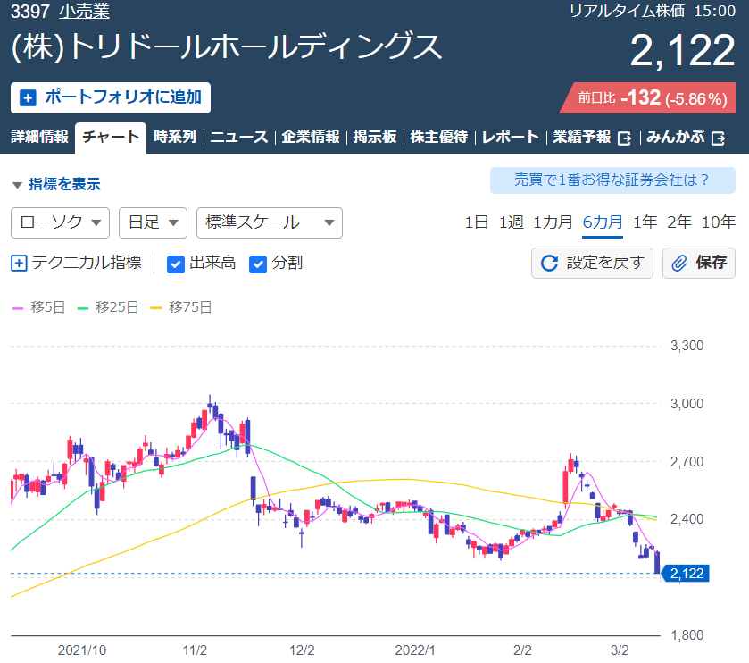Open the ローソク chart type dropdown
Image resolution: width=749 pixels, height=663 pixels.
[60, 222]
